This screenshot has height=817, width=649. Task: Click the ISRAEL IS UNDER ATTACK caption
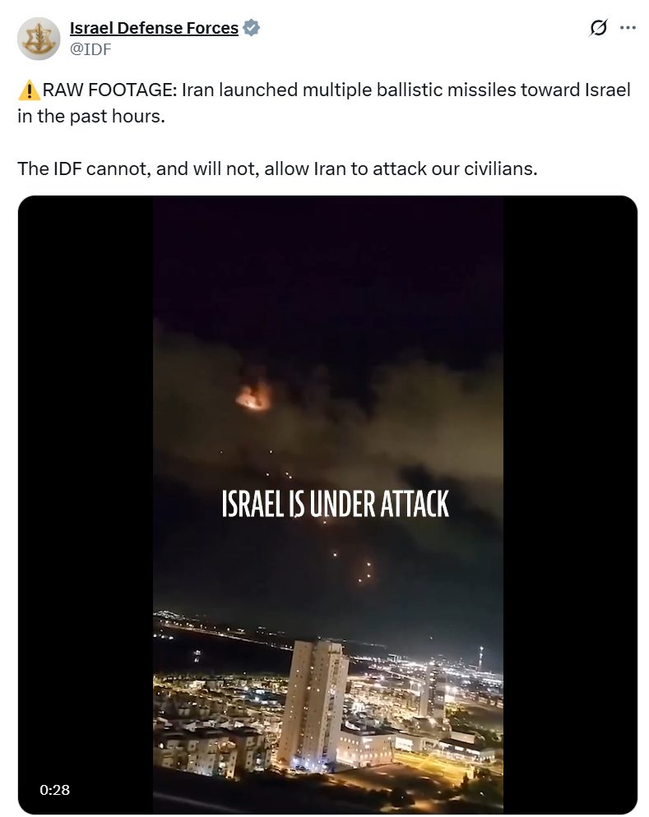(335, 504)
